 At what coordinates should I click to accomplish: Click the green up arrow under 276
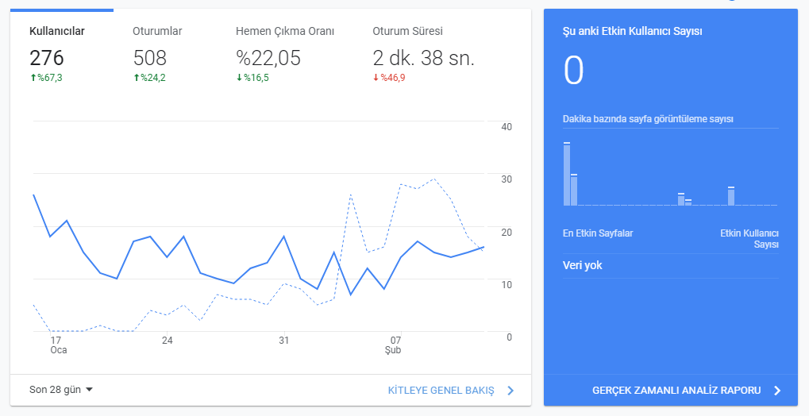tap(33, 78)
